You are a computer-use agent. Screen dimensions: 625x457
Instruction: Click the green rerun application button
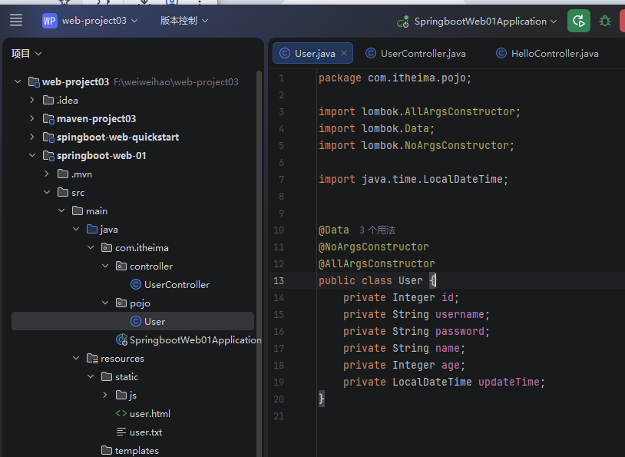pyautogui.click(x=579, y=22)
